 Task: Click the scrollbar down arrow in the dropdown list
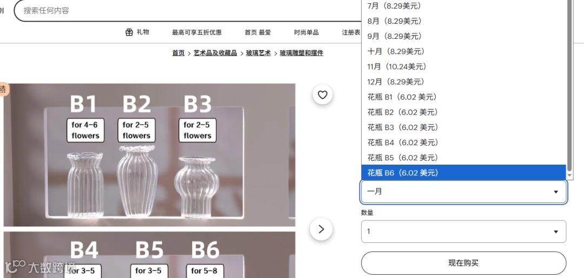569,175
